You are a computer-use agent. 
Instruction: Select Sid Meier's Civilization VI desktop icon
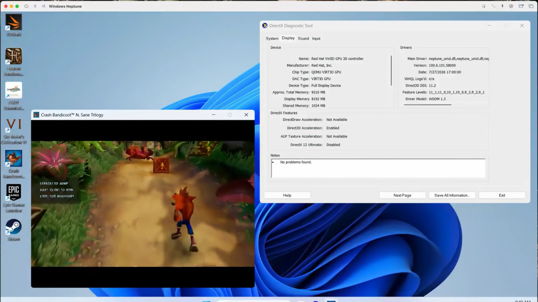tap(13, 131)
